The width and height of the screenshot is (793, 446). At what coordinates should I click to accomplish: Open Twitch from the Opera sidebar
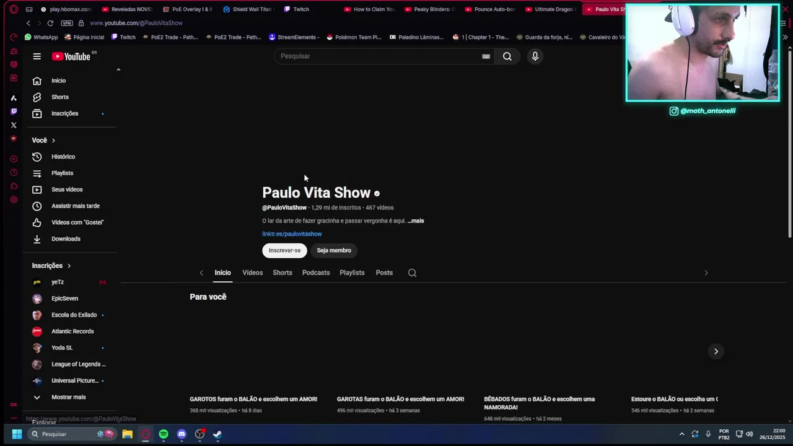[14, 111]
